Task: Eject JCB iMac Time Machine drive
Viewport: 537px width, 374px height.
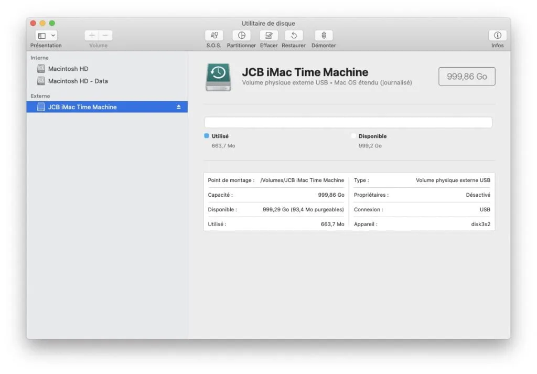Action: point(178,106)
